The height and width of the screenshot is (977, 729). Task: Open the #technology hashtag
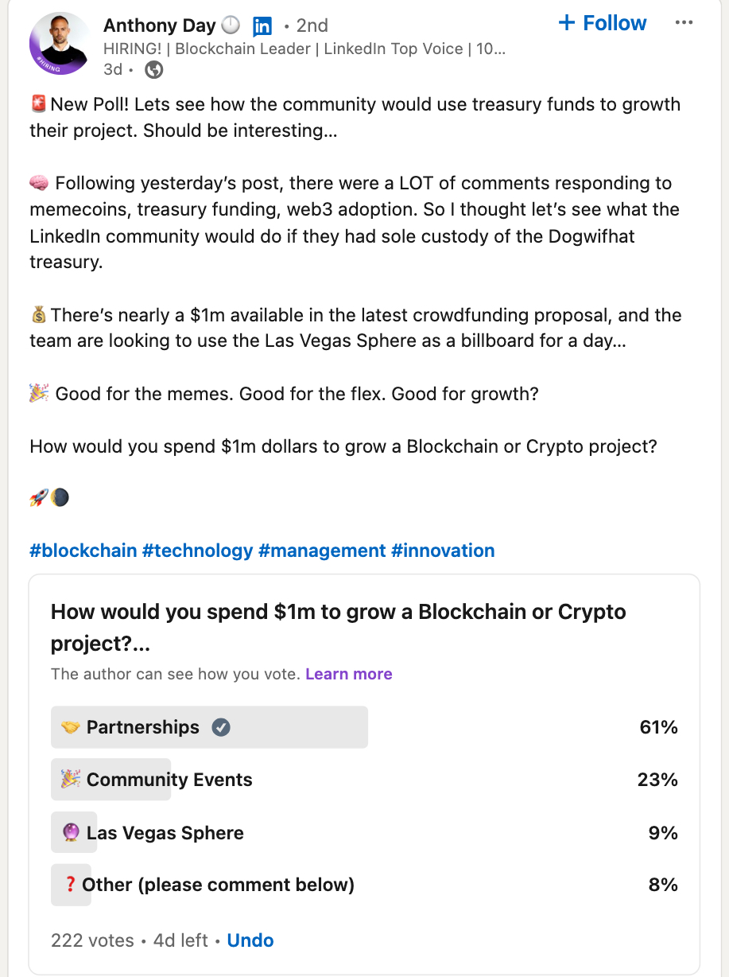197,551
